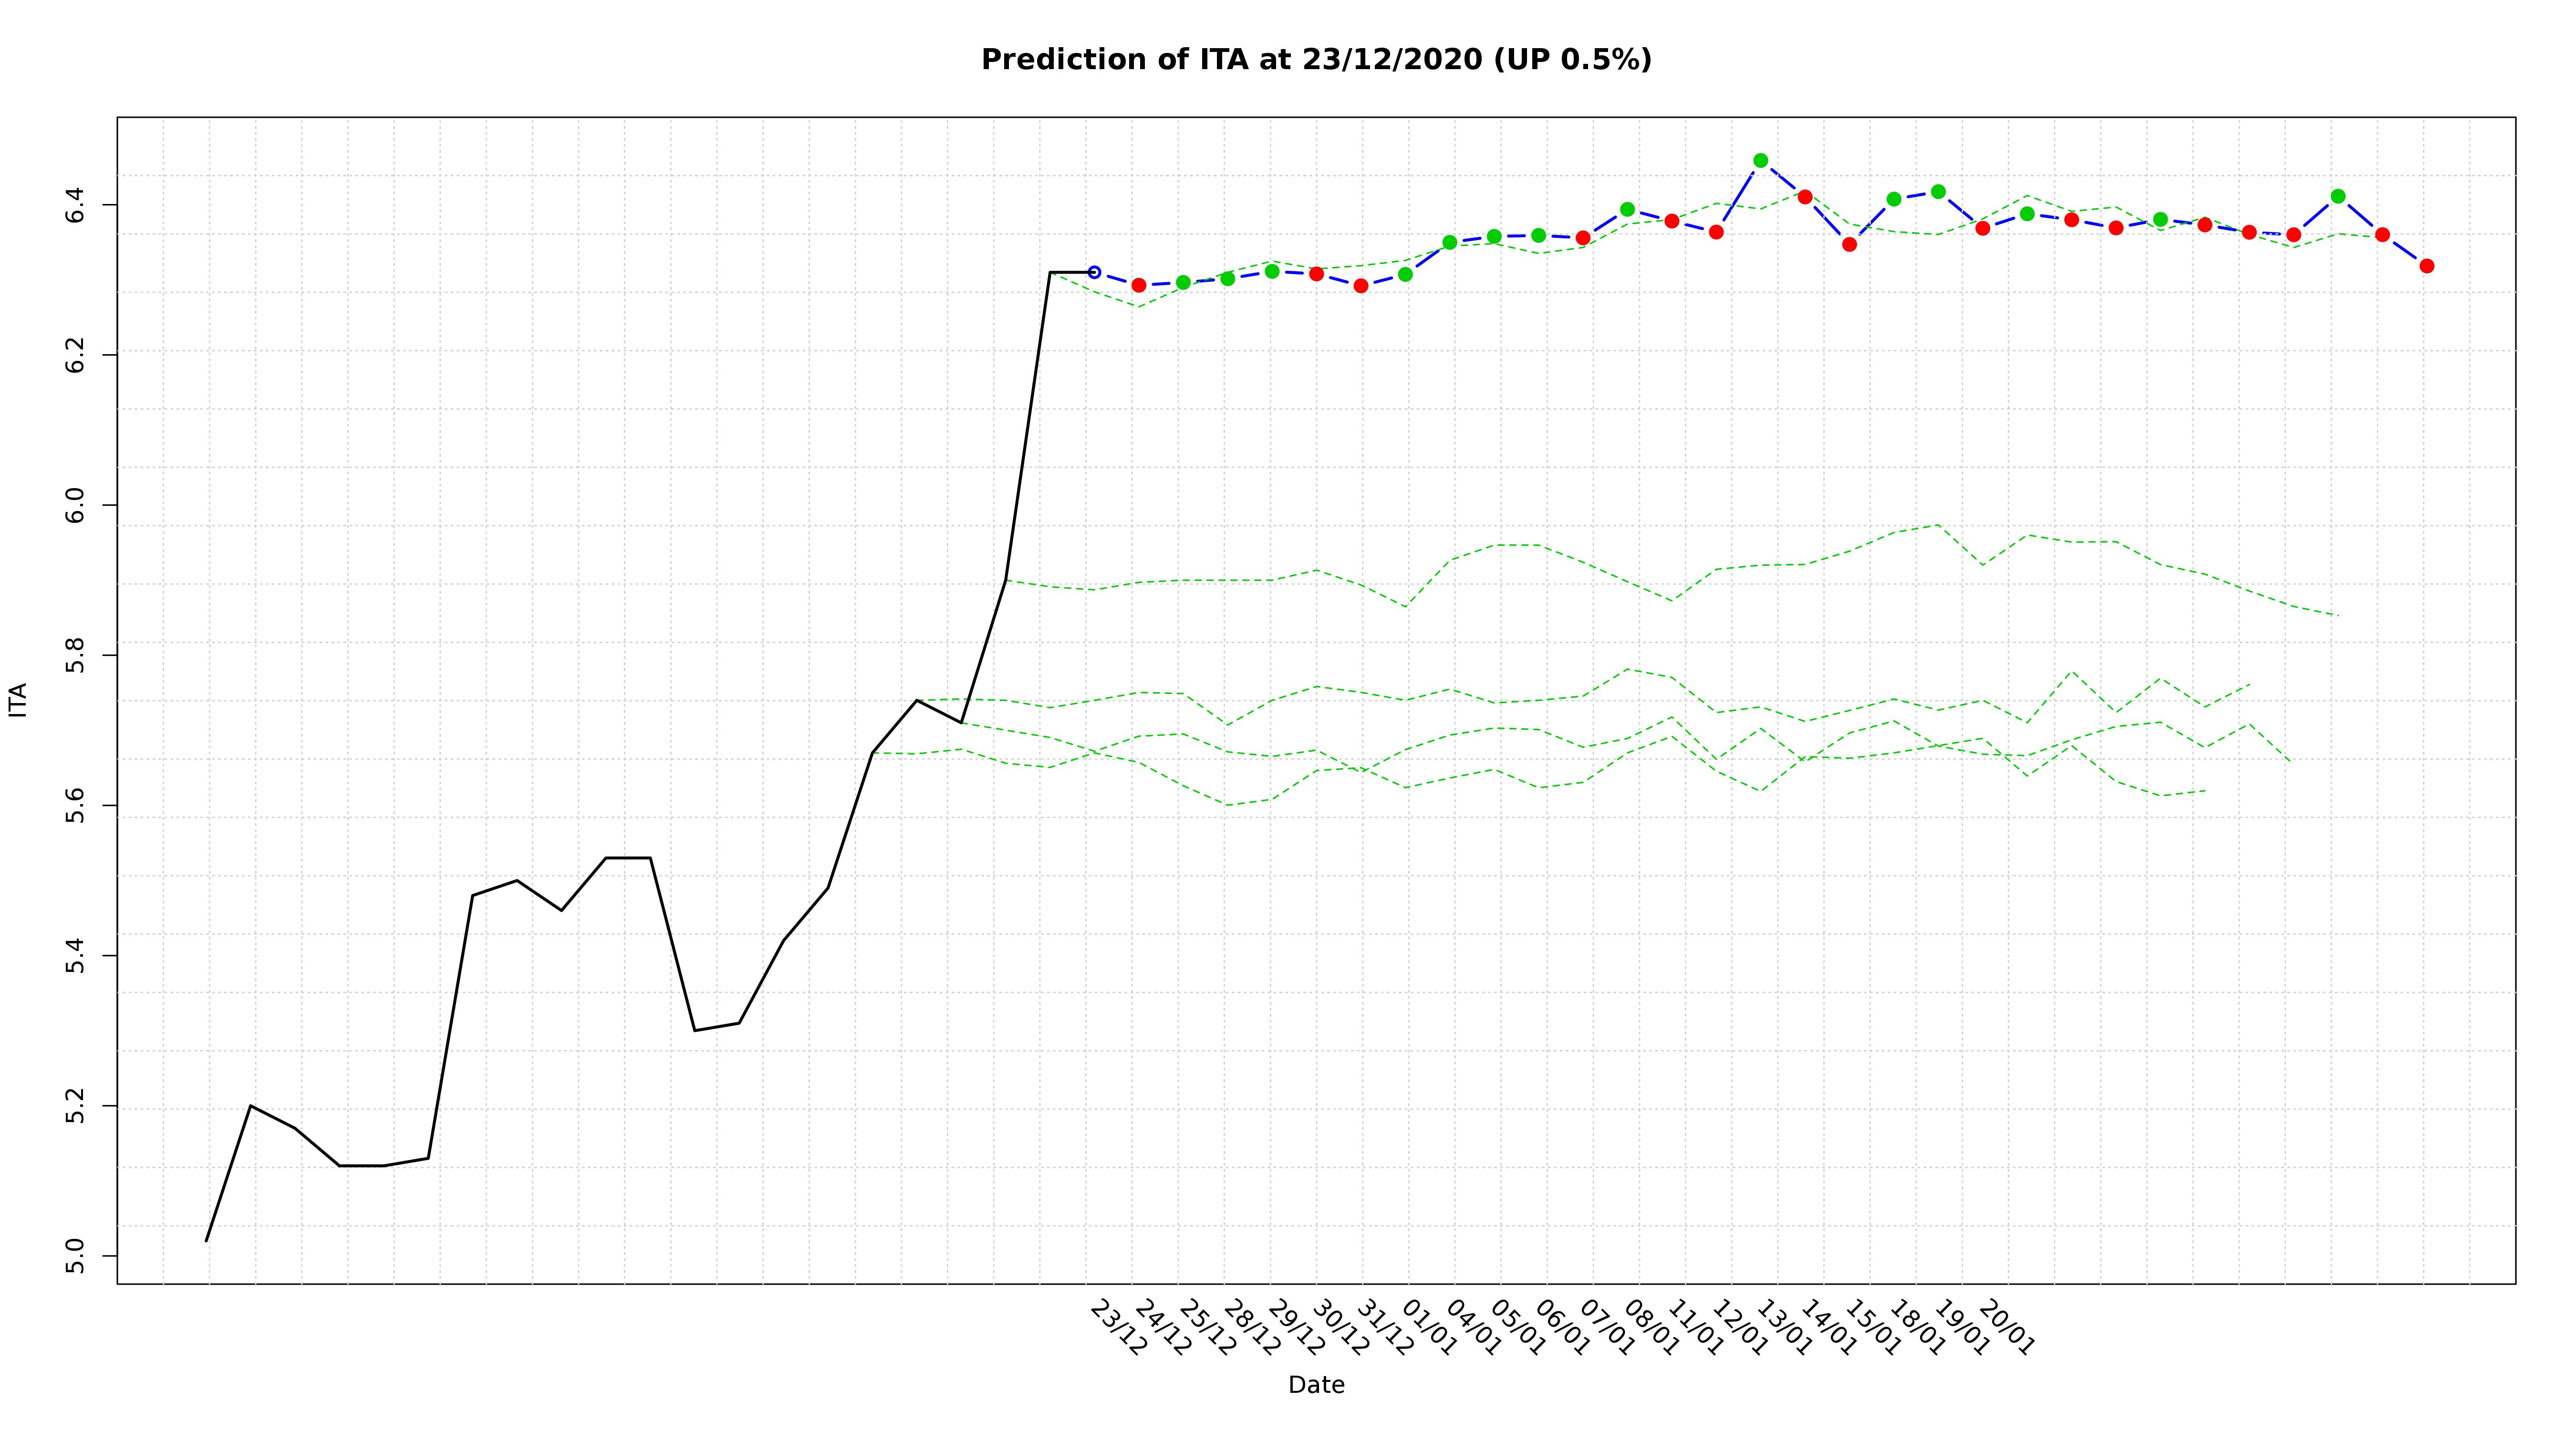2576x1430 pixels.
Task: Click the '6.0' y-axis tick label
Action: coord(75,506)
